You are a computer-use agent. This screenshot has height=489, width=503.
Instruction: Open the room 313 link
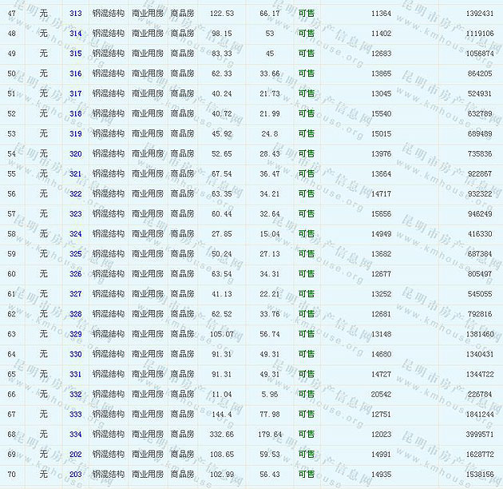76,14
